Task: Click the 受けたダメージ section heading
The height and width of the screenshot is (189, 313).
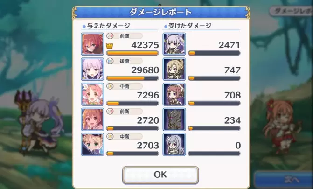Action: click(190, 26)
